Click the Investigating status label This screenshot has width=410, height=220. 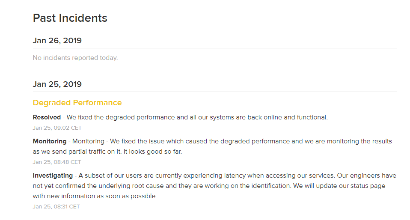(x=53, y=175)
